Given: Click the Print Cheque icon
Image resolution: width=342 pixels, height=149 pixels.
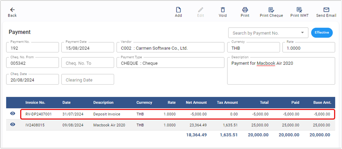Looking at the screenshot, I should click(x=271, y=10).
